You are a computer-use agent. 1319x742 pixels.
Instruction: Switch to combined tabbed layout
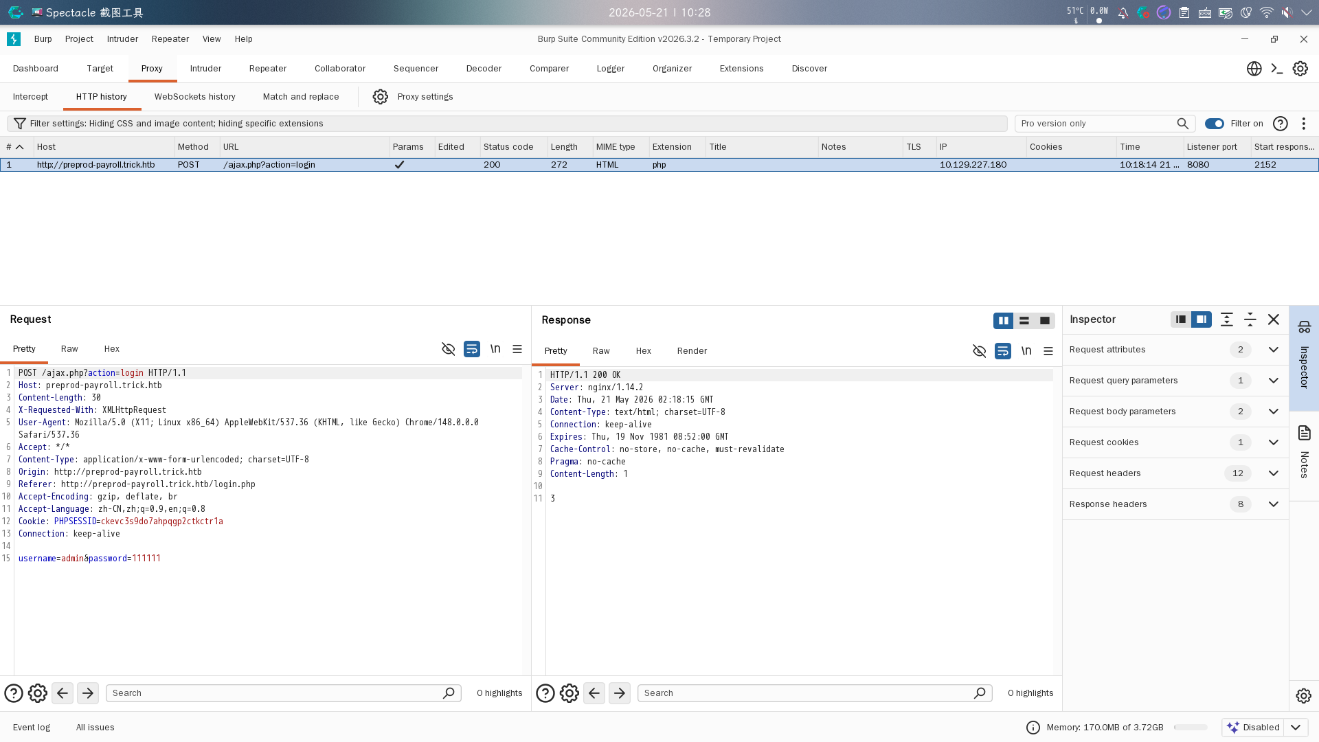point(1045,321)
